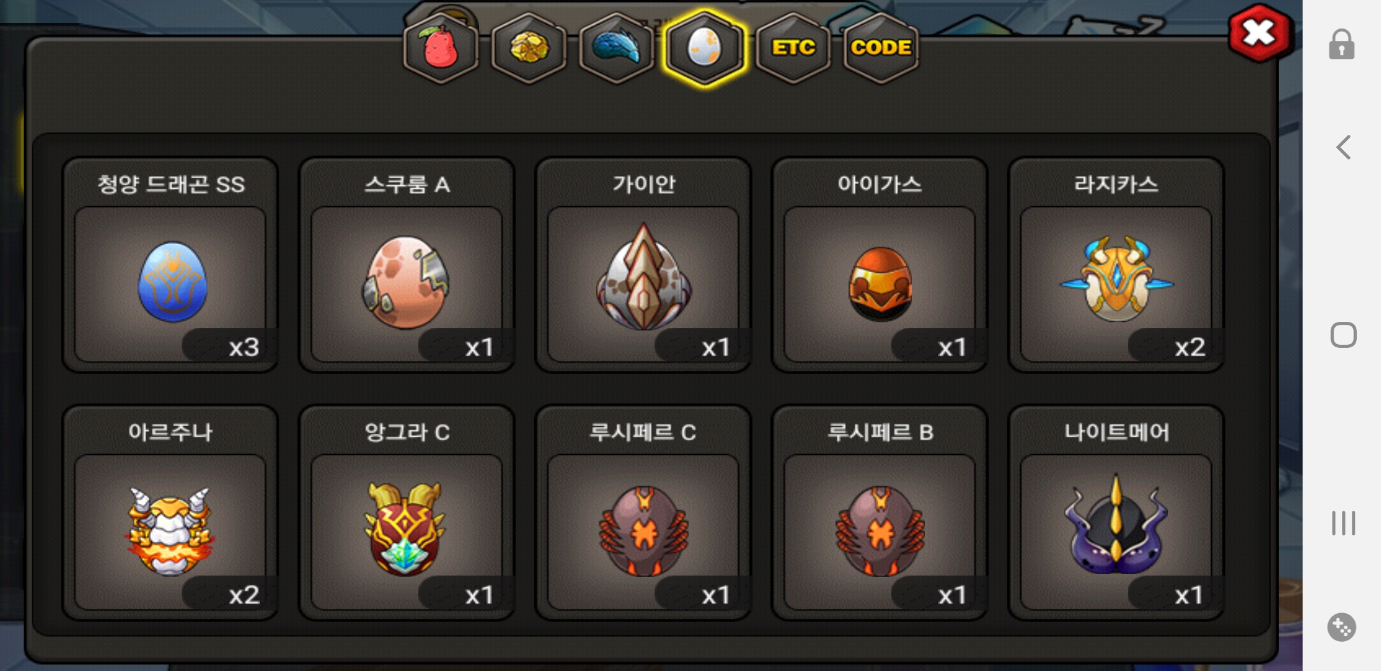
Task: Open the red fruit food tab
Action: 441,48
